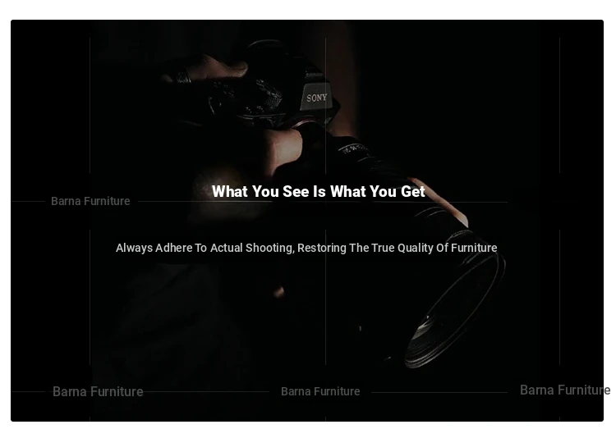Image resolution: width=616 pixels, height=429 pixels.
Task: Select the bottom-left Barna Furniture watermark
Action: (x=98, y=391)
